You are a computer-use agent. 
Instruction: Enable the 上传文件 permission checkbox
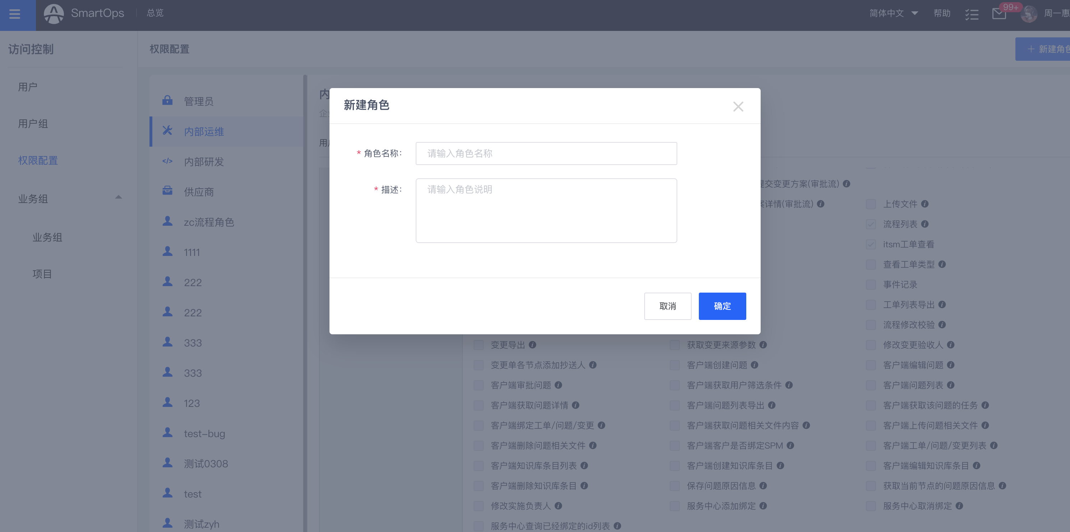point(871,204)
